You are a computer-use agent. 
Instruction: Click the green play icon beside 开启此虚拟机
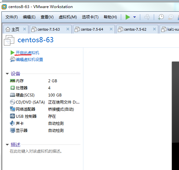pos(12,53)
